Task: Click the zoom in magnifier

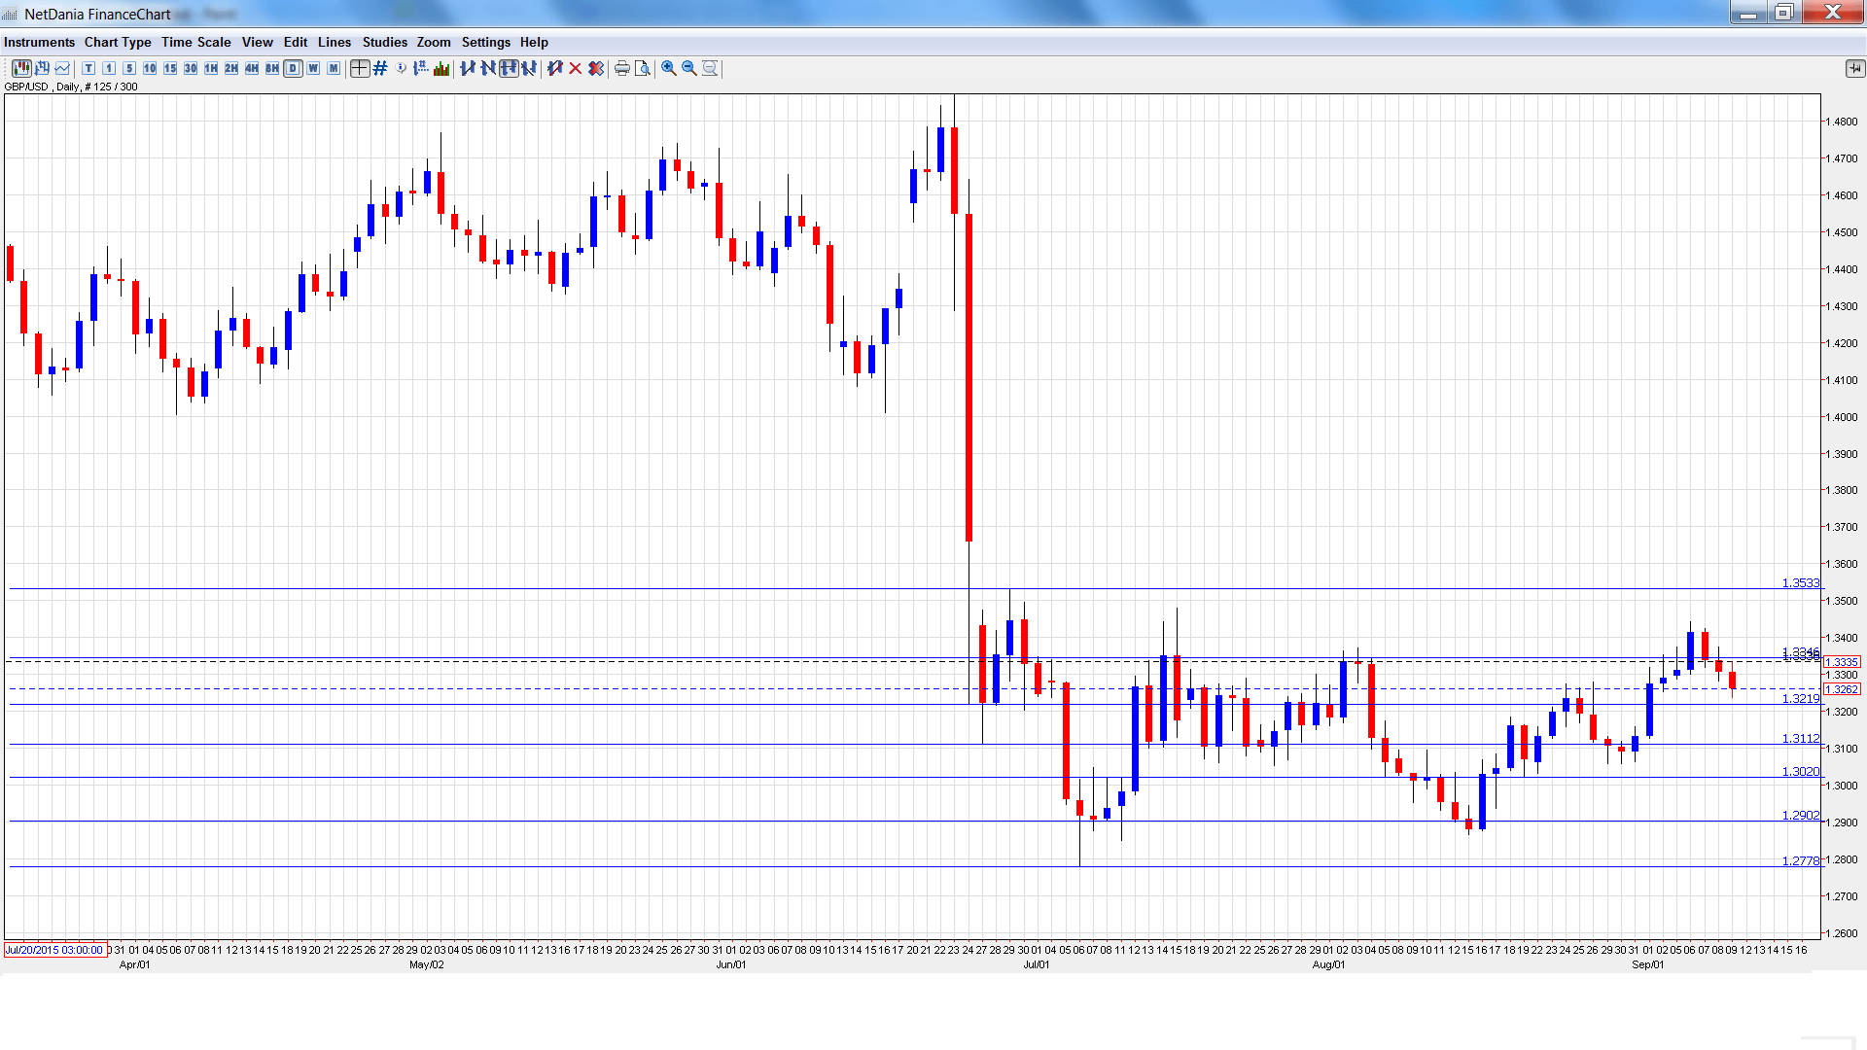Action: pos(668,68)
